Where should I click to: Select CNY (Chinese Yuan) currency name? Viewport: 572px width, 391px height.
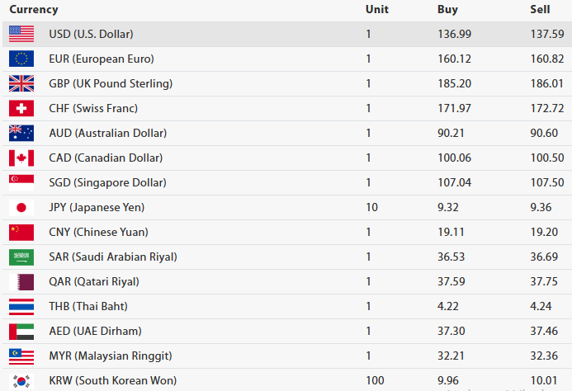click(x=98, y=232)
